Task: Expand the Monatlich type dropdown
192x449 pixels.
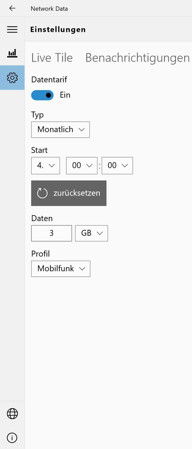Action: click(x=61, y=130)
